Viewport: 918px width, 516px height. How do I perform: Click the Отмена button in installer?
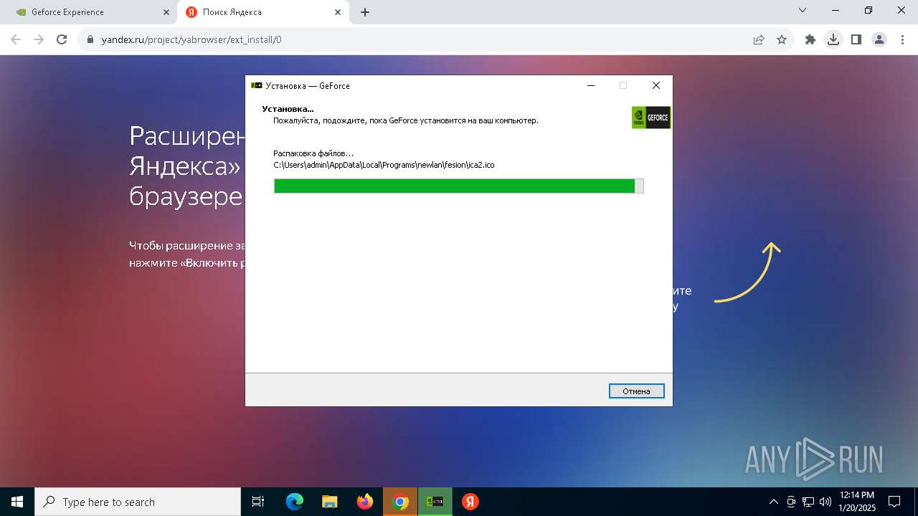tap(636, 391)
